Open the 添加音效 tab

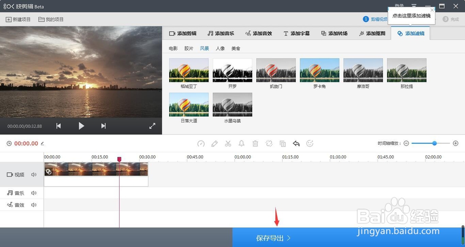[x=259, y=33]
